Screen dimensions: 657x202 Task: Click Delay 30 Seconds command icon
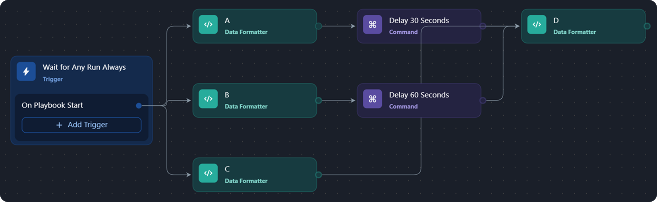click(372, 25)
